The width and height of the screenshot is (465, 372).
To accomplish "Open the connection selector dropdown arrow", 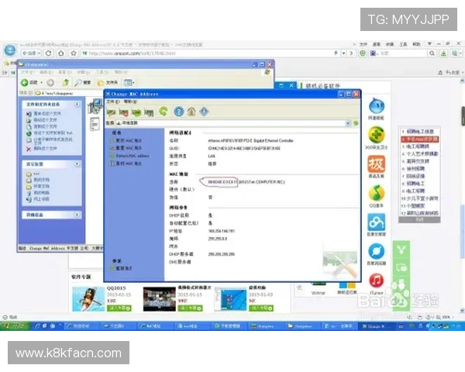I will point(348,123).
